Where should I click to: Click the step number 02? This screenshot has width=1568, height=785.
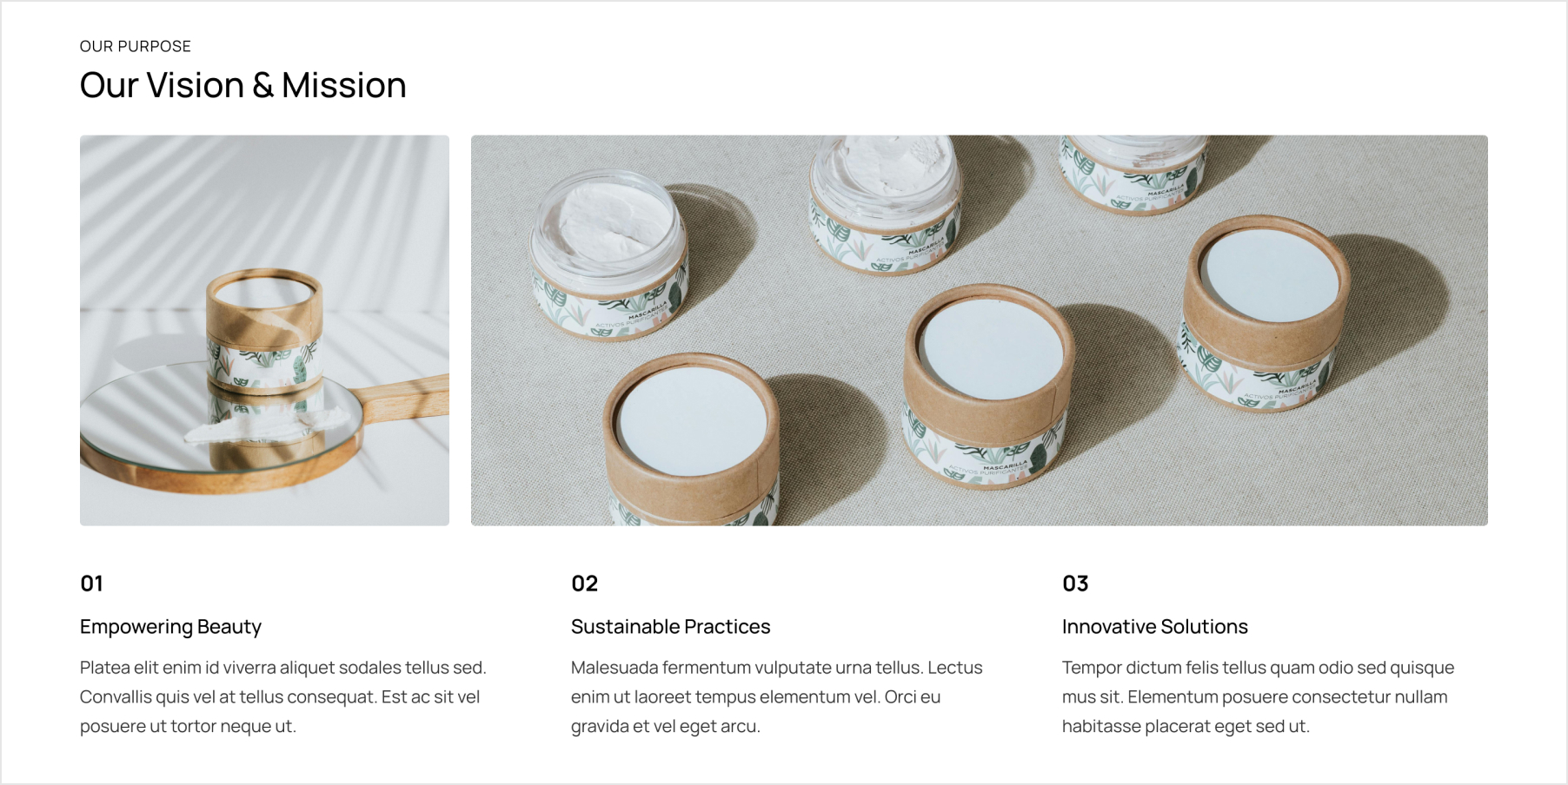click(584, 584)
